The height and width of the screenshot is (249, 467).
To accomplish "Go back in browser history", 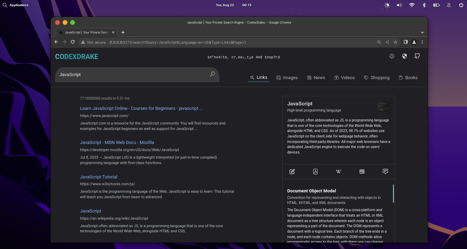I will coord(56,42).
